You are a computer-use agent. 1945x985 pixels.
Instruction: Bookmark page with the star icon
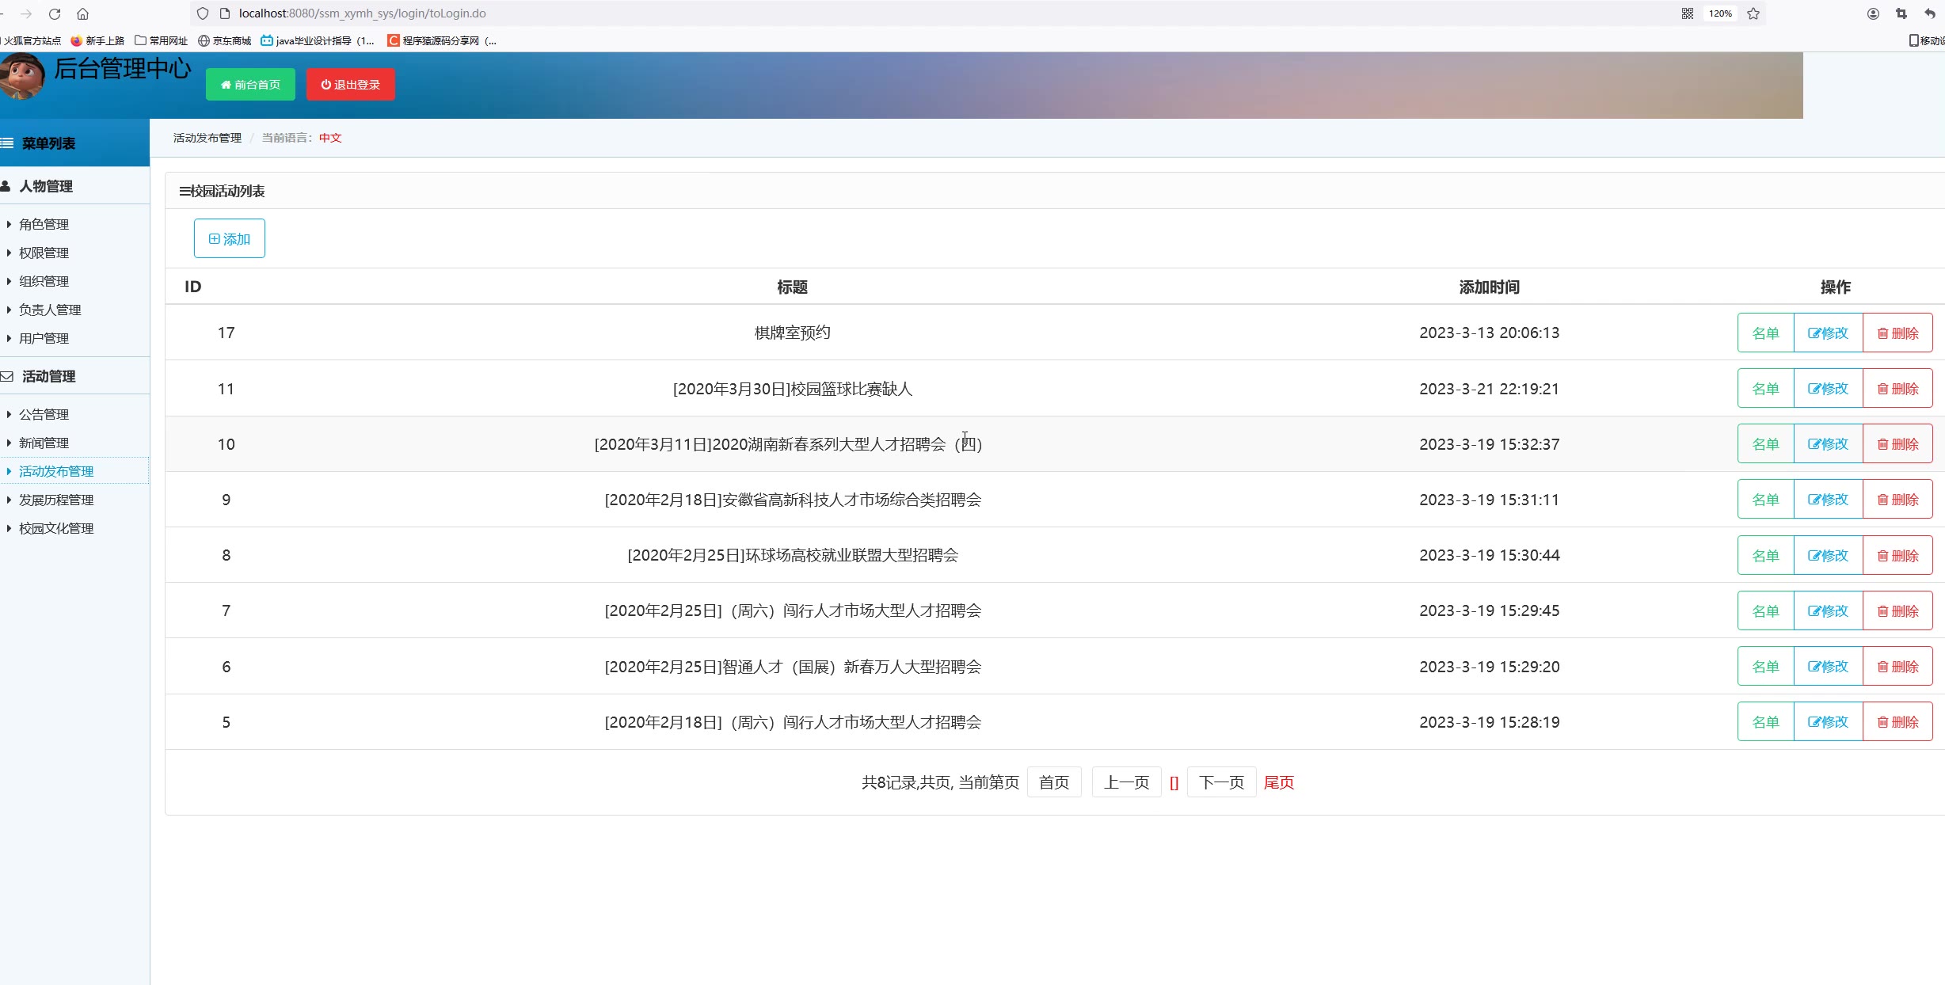[1753, 13]
